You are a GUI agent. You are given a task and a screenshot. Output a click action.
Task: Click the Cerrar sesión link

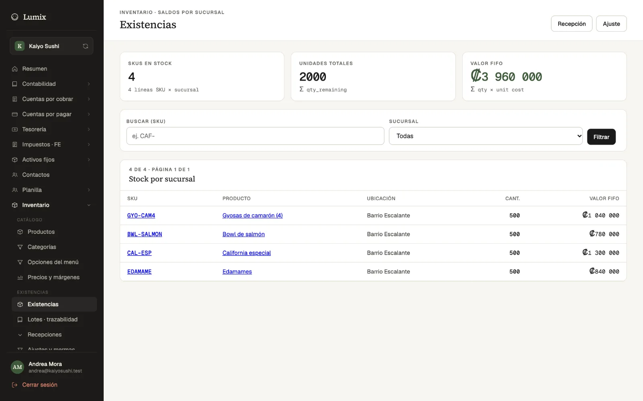pyautogui.click(x=40, y=385)
